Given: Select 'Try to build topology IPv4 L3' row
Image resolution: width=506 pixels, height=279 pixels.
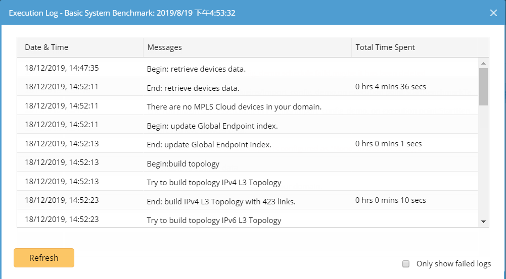Looking at the screenshot, I should pyautogui.click(x=214, y=182).
